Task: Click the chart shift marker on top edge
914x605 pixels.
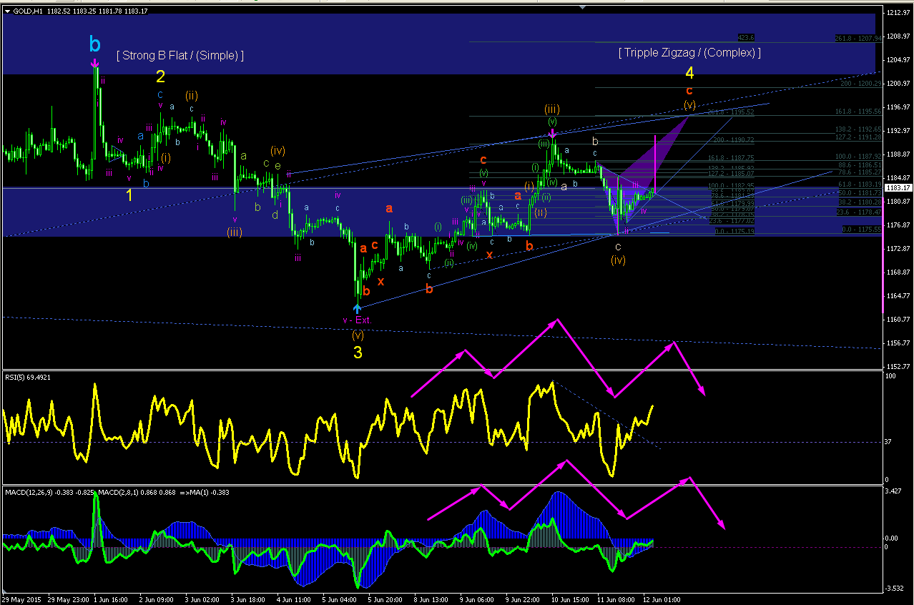Action: 583,6
